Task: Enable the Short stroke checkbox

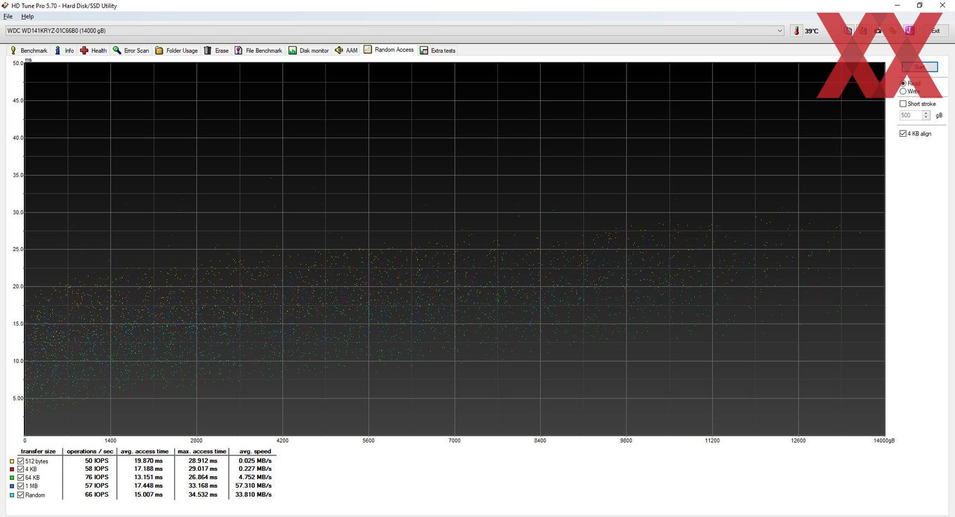Action: coord(903,104)
